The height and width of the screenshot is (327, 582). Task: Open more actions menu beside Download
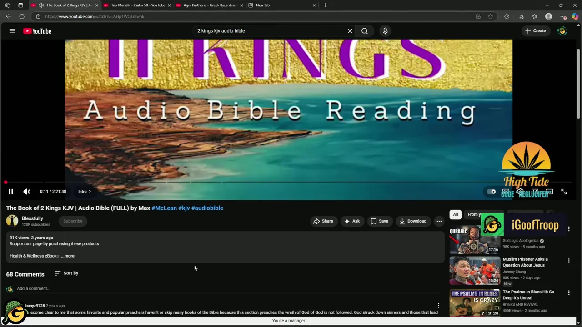[x=439, y=221]
